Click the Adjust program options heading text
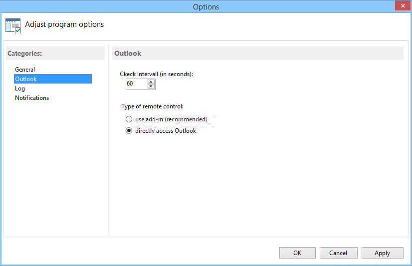 pos(64,24)
